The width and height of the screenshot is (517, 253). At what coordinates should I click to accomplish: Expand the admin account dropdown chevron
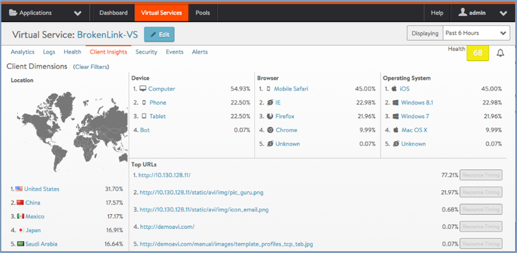[503, 14]
